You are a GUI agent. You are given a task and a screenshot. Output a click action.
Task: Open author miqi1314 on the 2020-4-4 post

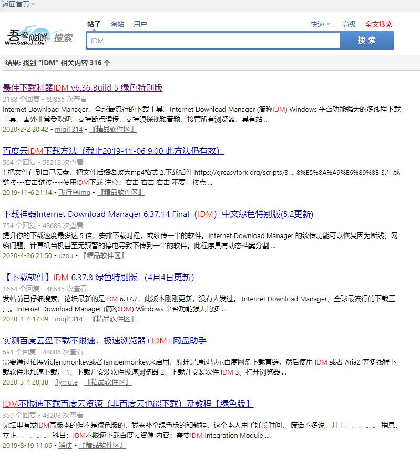click(x=69, y=319)
